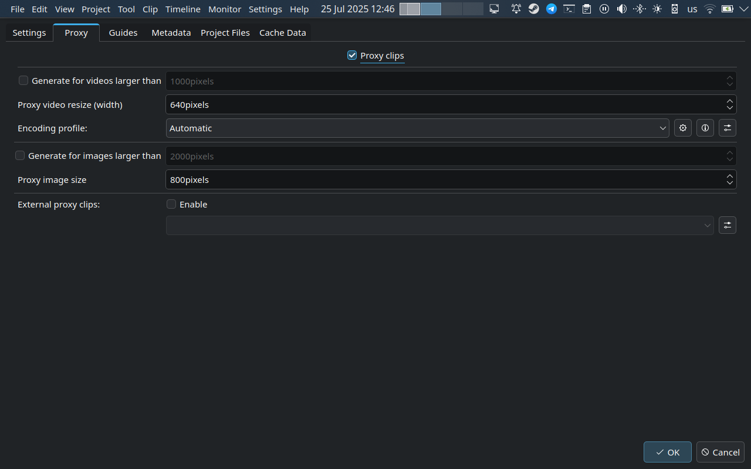Click the encoding profile test gear icon

point(682,128)
